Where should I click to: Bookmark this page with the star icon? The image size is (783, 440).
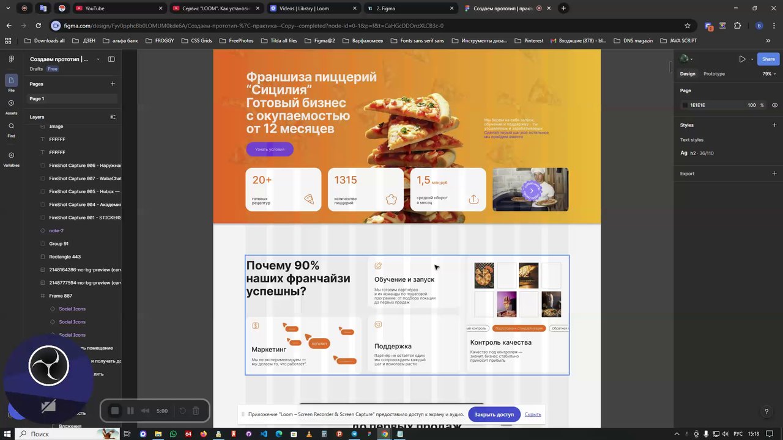coord(688,26)
